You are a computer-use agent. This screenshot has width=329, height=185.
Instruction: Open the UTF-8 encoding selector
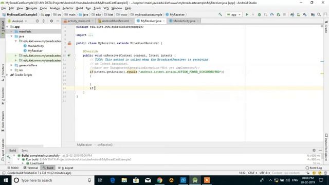click(265, 173)
